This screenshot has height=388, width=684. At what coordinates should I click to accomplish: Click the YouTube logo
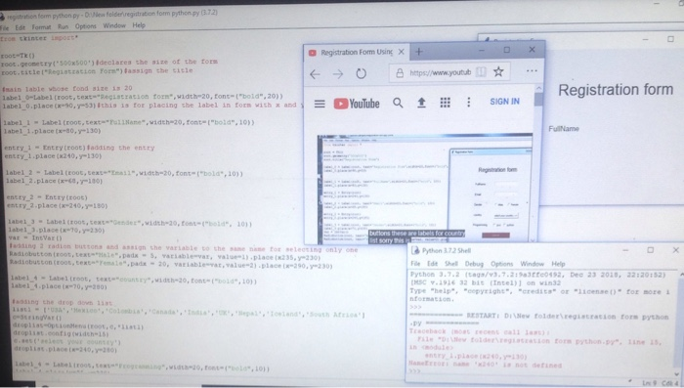(x=357, y=104)
